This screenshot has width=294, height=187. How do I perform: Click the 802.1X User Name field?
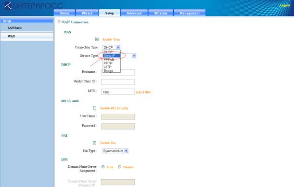coord(118,117)
